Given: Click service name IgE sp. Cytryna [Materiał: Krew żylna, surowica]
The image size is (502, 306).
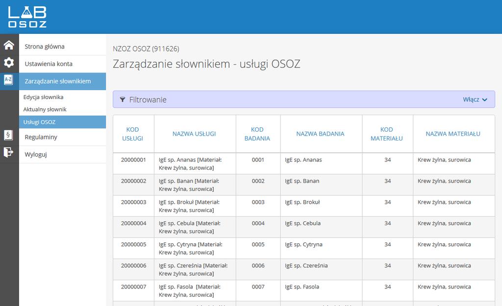Looking at the screenshot, I should point(191,248).
